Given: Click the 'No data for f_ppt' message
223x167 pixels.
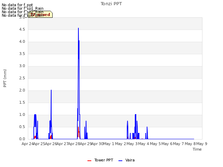Looking at the screenshot, I should tap(17, 5).
